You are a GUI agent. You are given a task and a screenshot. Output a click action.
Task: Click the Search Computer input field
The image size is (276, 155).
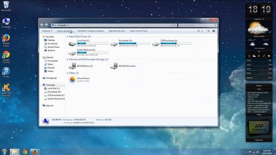198,25
